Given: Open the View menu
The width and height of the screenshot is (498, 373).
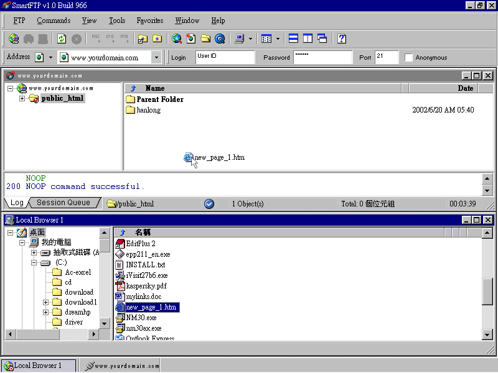Looking at the screenshot, I should 89,21.
